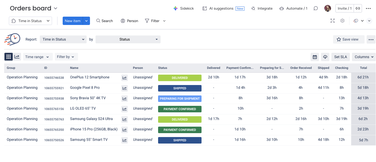
Task: Open top-right three-dot board menu
Action: click(x=368, y=8)
